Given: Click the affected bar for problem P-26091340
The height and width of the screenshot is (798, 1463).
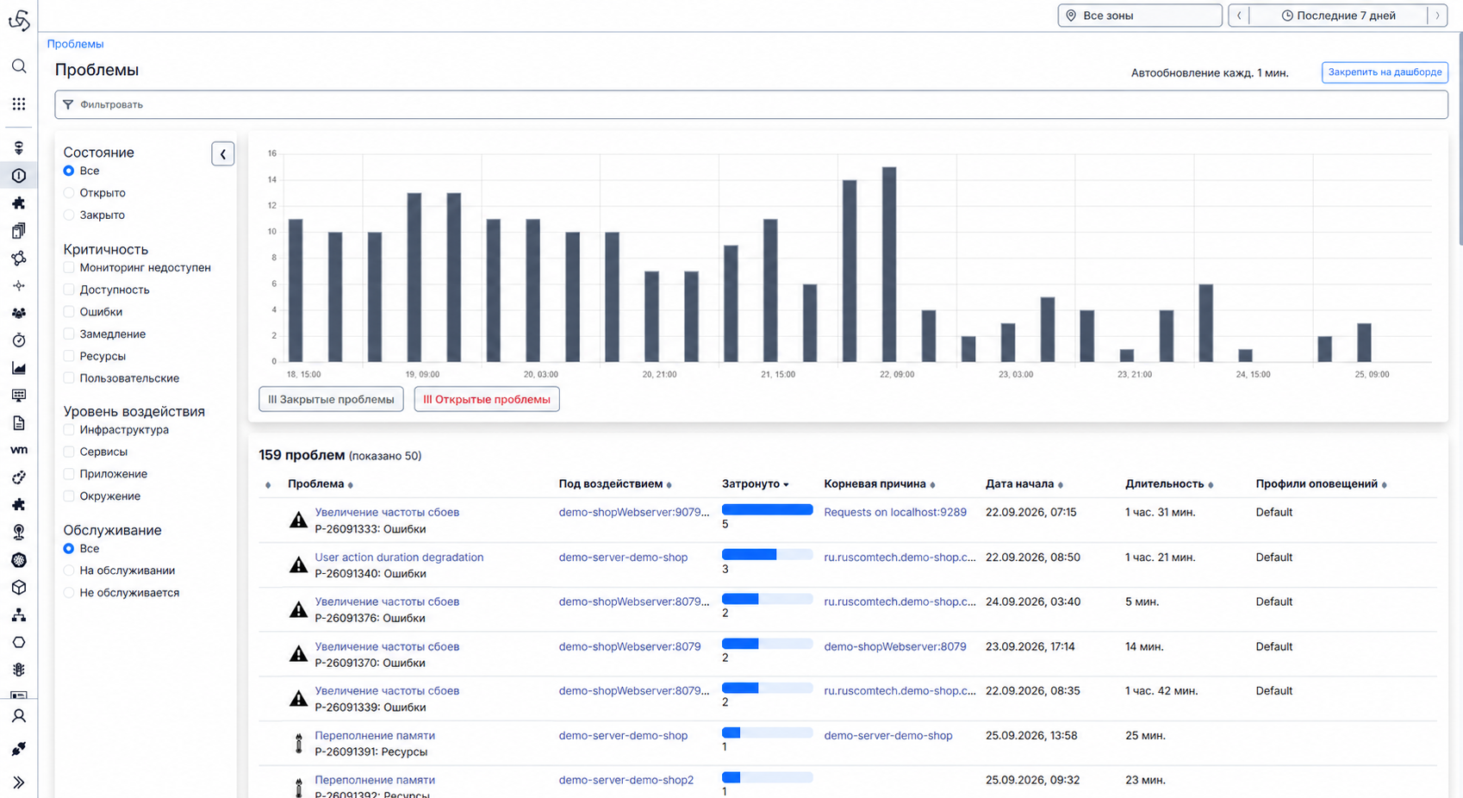Looking at the screenshot, I should coord(767,554).
